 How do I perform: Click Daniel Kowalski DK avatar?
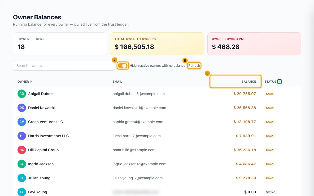tap(22, 108)
